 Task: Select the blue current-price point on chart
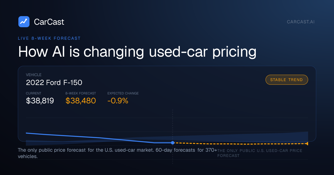pos(173,142)
